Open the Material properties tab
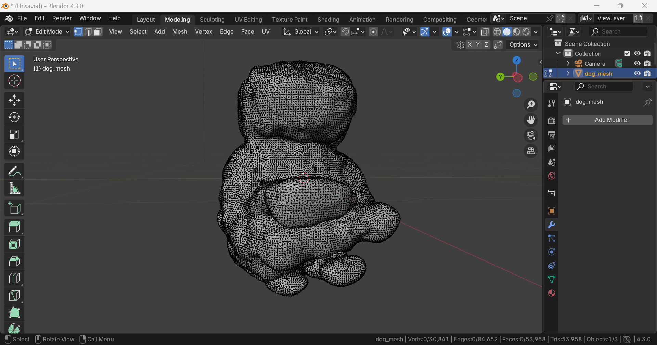The width and height of the screenshot is (657, 345). 551,293
